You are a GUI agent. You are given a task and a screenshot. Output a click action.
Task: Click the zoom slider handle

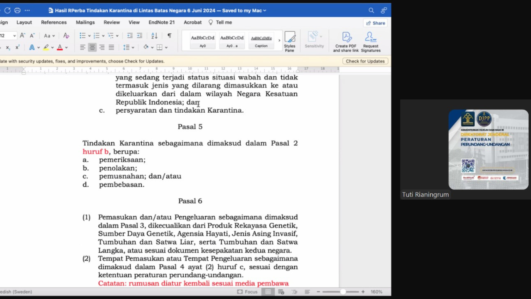[343, 292]
